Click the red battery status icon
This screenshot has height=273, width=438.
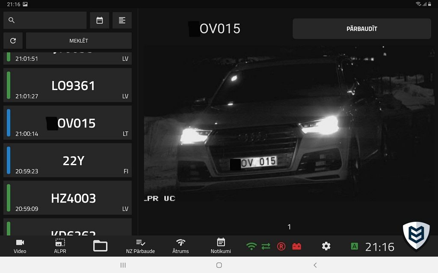coord(297,246)
